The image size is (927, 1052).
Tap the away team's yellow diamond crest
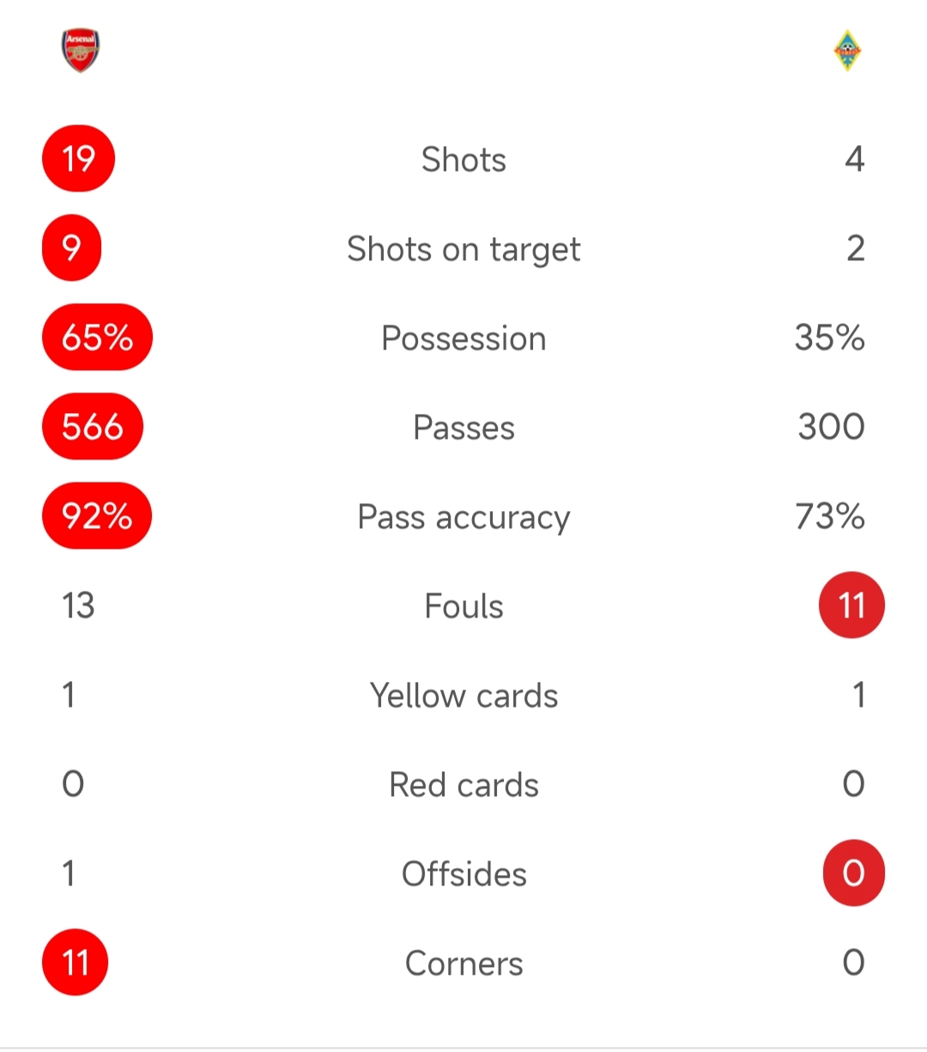[847, 51]
